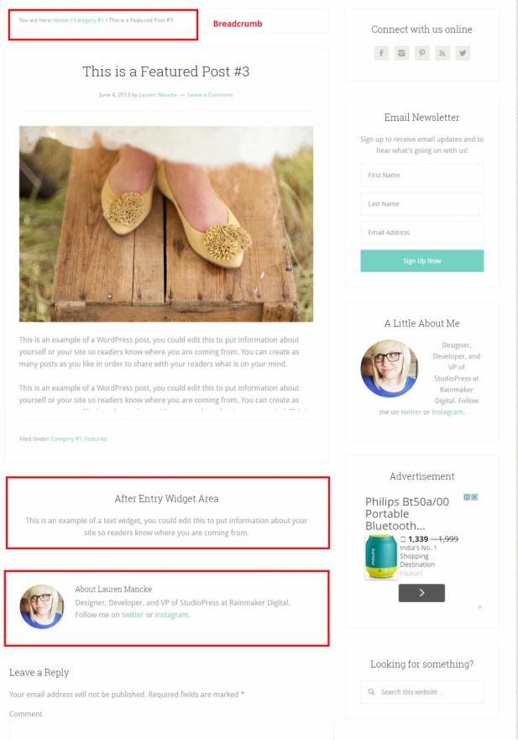
Task: Click the Sign Up Now button
Action: [x=421, y=260]
